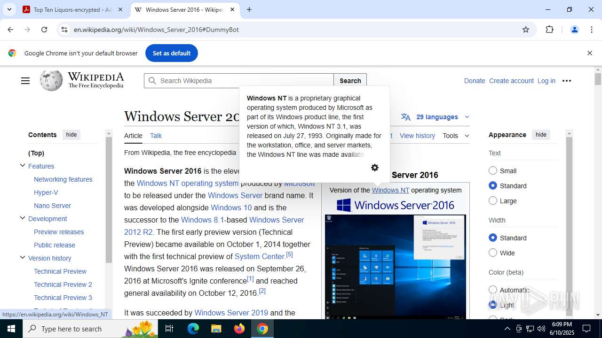Viewport: 602px width, 338px height.
Task: Launch Firefox from the taskbar
Action: (239, 329)
